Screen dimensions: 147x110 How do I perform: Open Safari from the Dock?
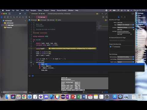click(30, 97)
